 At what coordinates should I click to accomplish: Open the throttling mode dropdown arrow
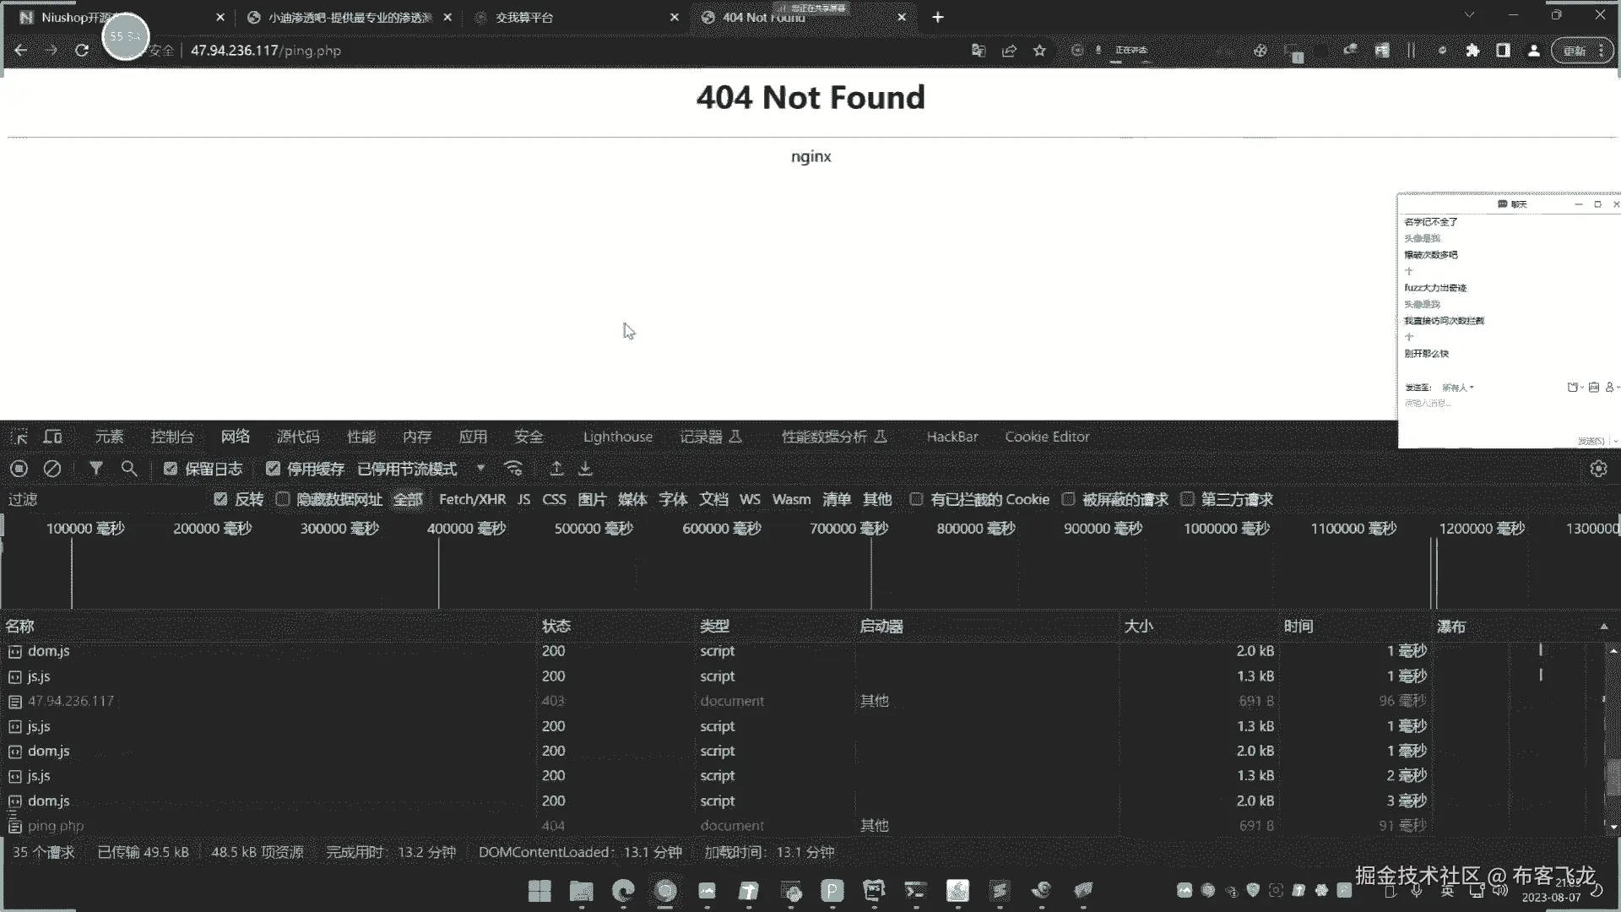point(480,469)
